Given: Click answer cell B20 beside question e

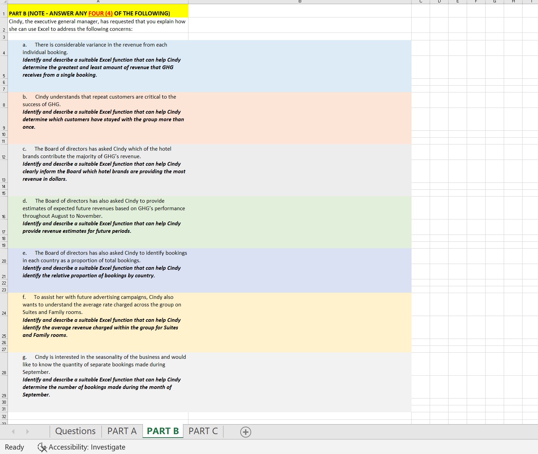Looking at the screenshot, I should click(x=300, y=256).
